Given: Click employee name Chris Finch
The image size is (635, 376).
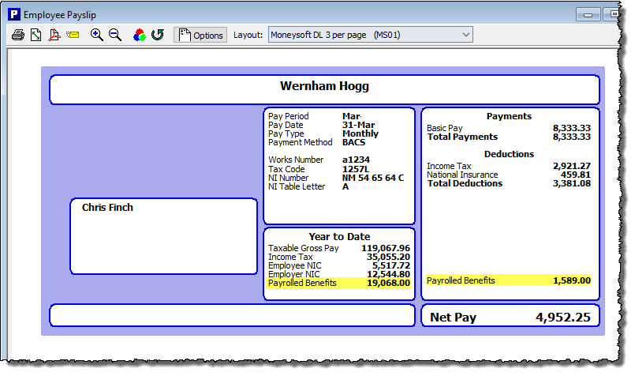Looking at the screenshot, I should (107, 207).
